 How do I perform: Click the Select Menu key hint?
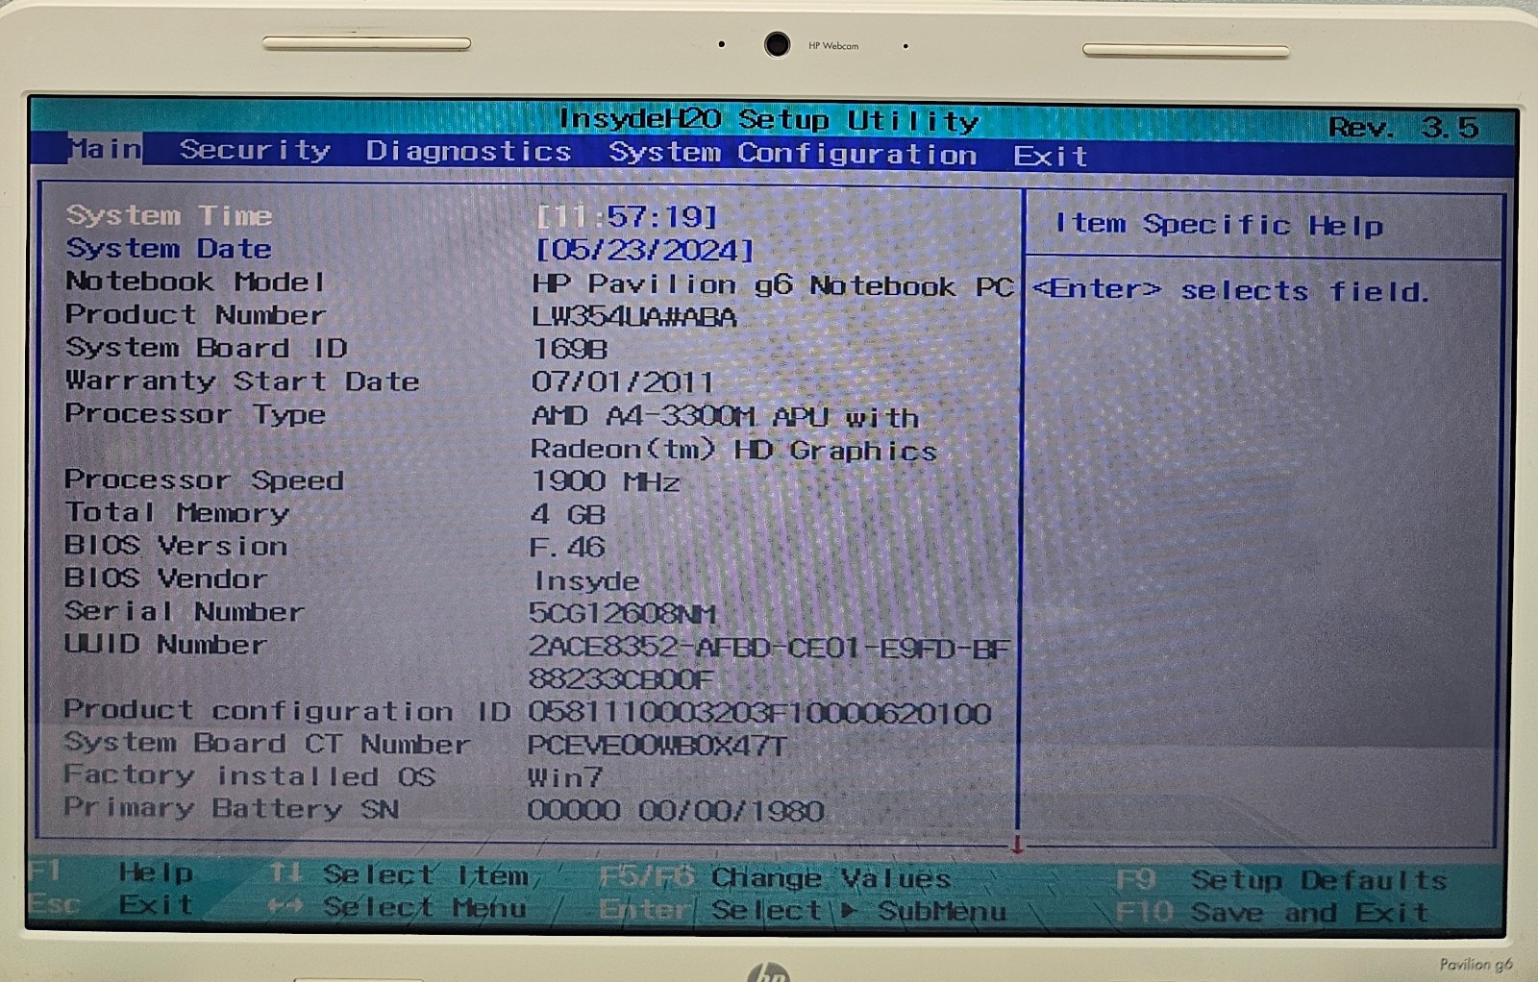coord(398,907)
